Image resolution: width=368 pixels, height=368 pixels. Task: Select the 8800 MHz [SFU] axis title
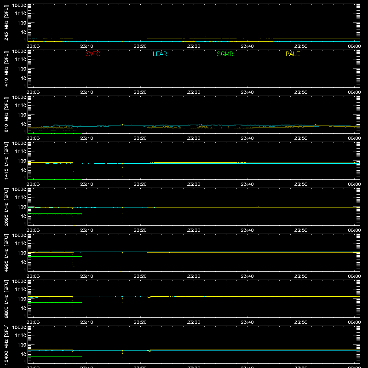(x=6, y=299)
